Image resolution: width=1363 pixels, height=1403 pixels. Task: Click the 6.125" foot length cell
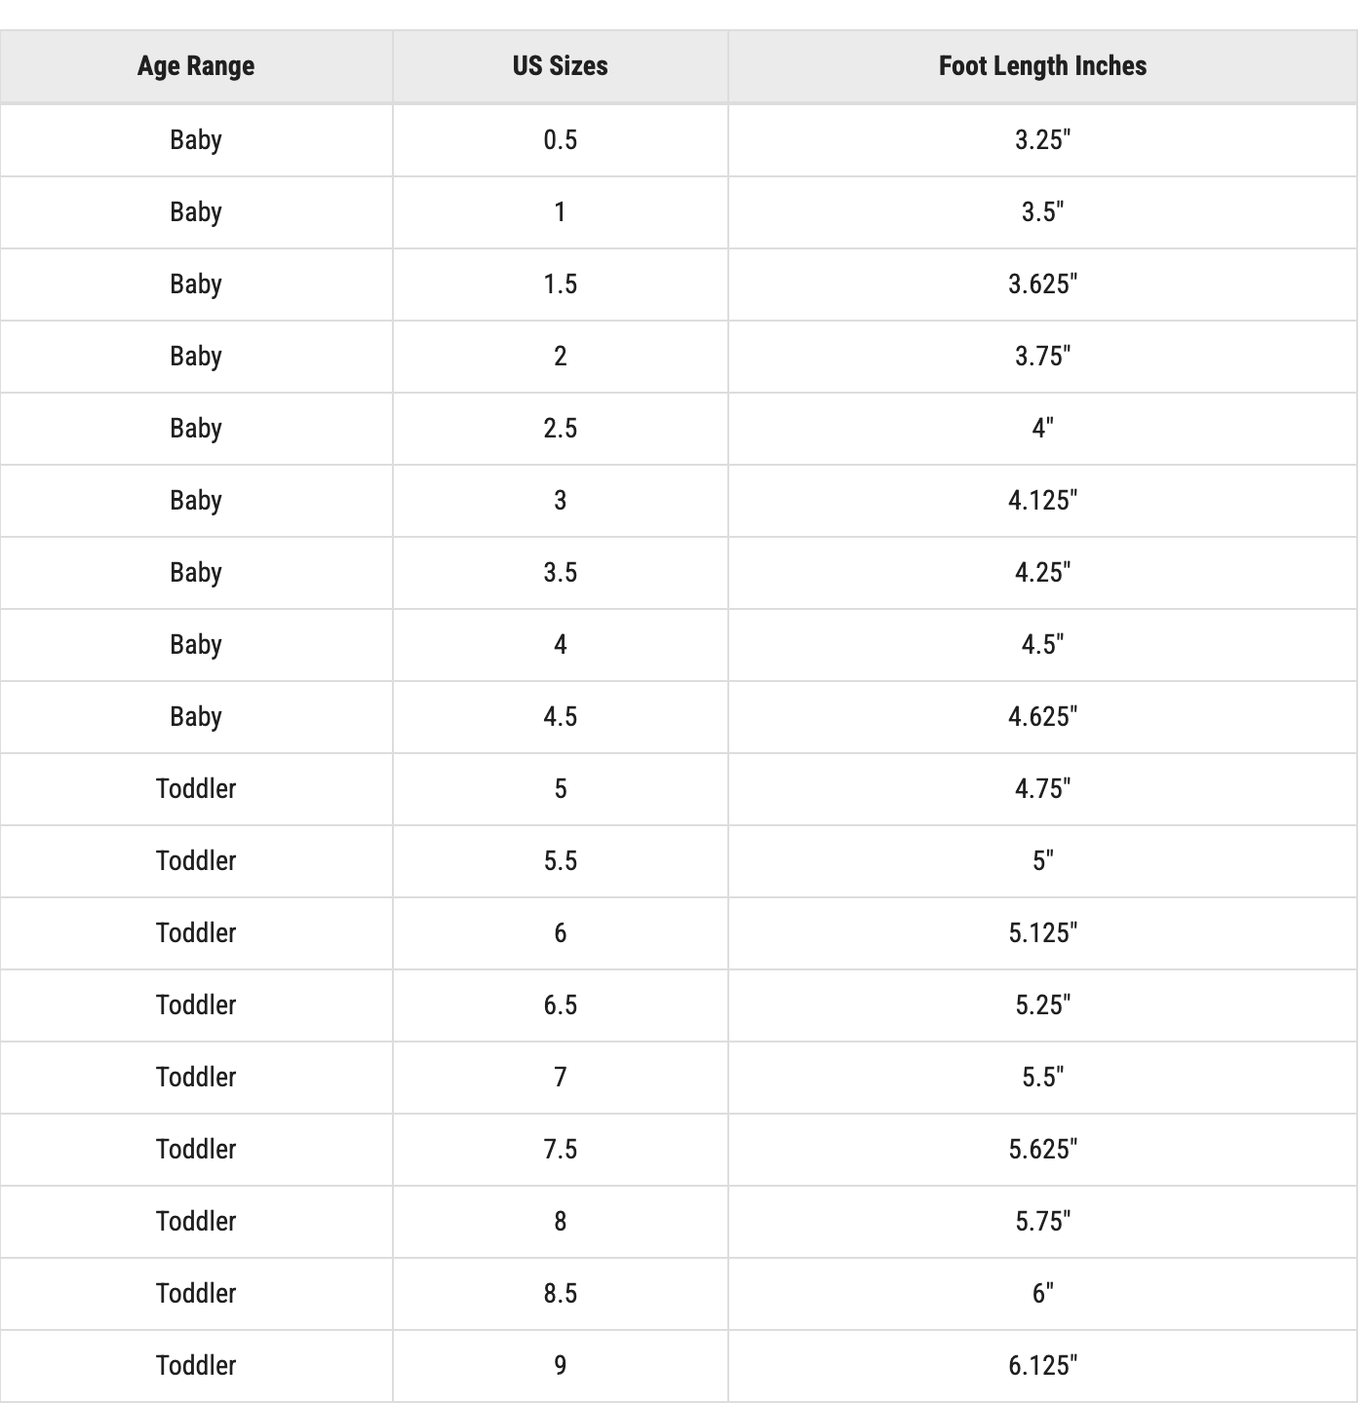coord(1042,1366)
